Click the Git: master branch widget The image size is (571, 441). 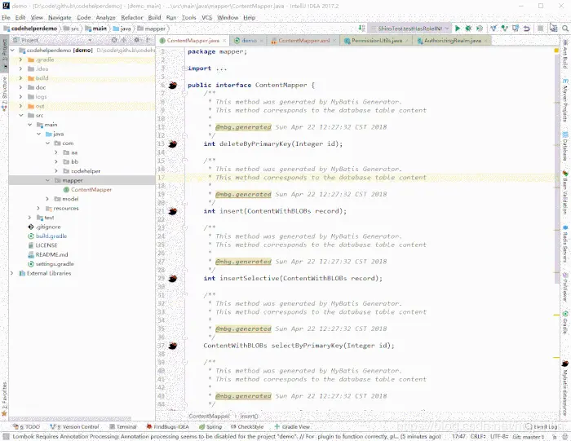528,436
